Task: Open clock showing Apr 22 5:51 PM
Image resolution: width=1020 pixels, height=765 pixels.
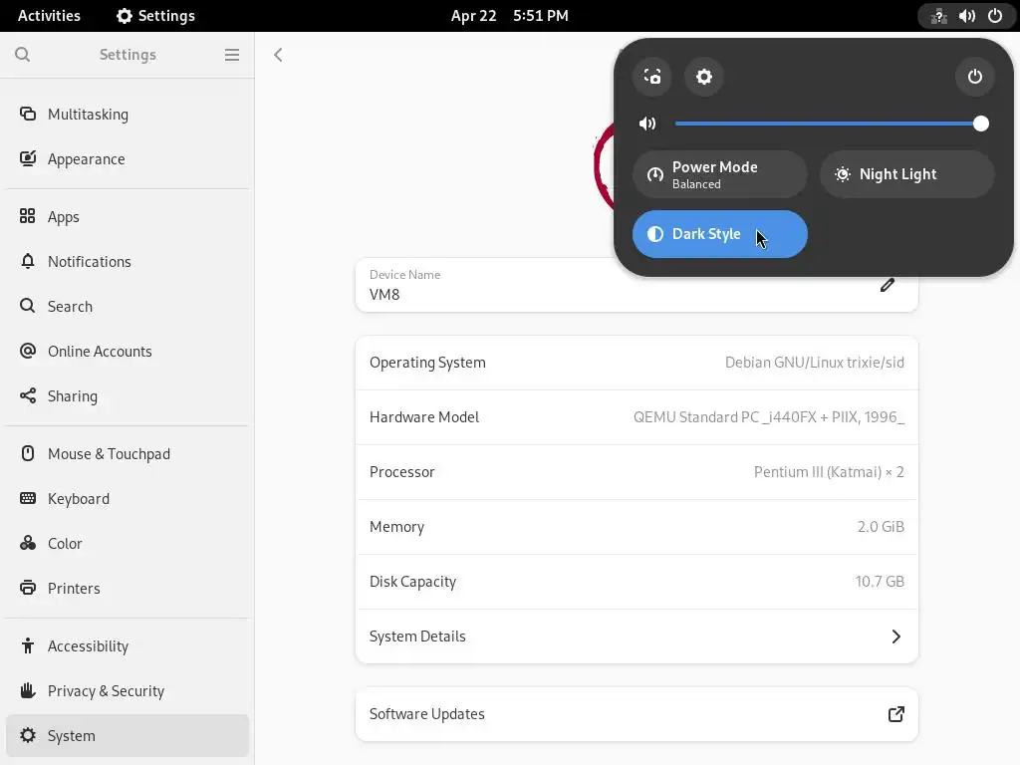Action: coord(509,16)
